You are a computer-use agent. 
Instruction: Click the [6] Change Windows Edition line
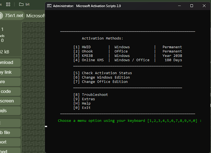point(102,77)
